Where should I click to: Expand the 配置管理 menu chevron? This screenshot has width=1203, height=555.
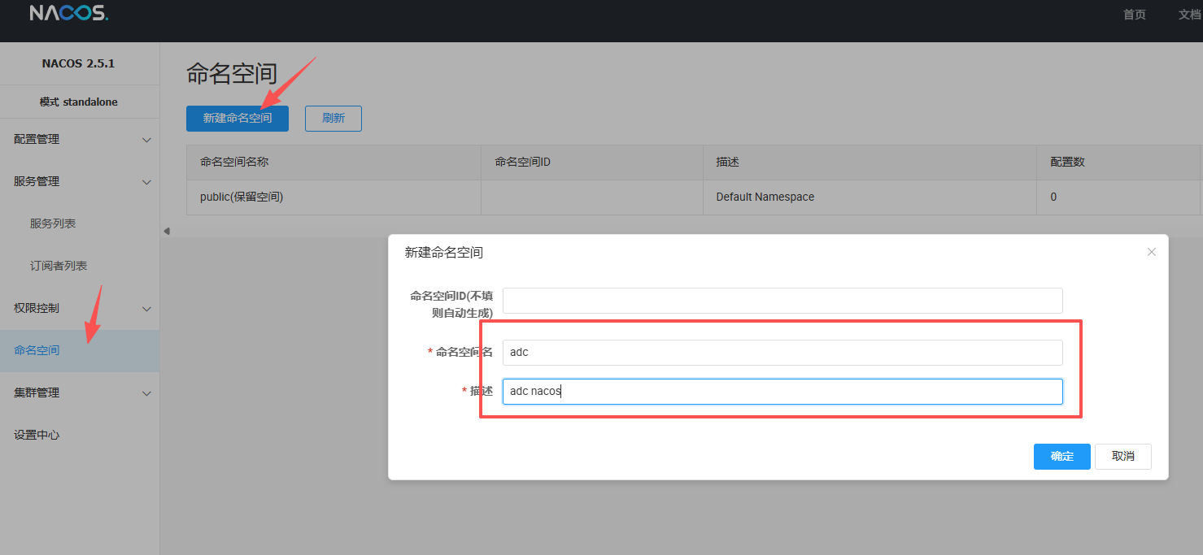click(x=146, y=140)
